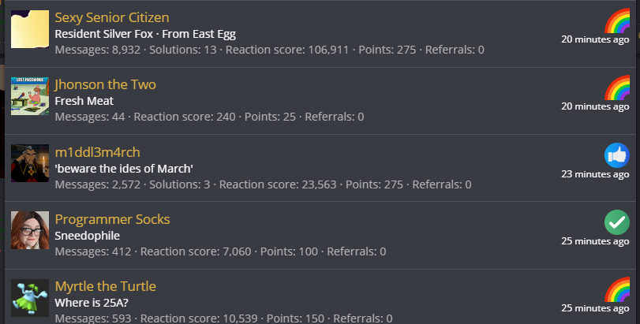Visit the Sexy Senior Citizen profile link
This screenshot has width=640, height=324.
pyautogui.click(x=112, y=17)
